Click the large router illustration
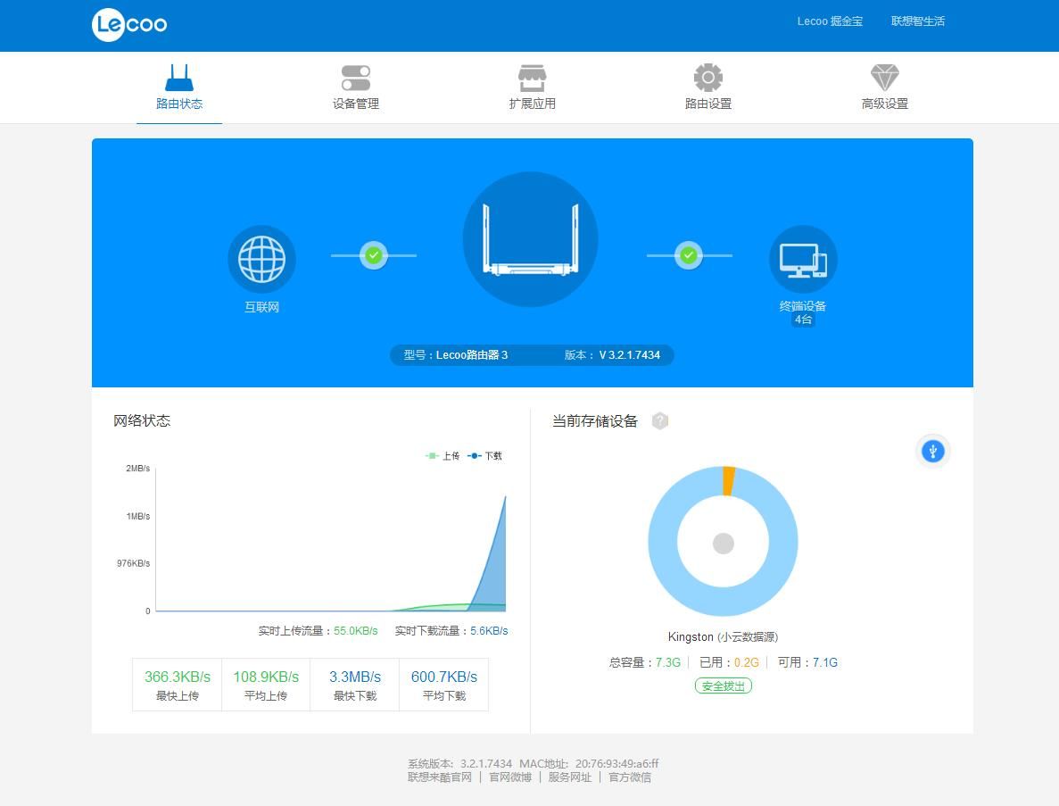 [x=530, y=239]
